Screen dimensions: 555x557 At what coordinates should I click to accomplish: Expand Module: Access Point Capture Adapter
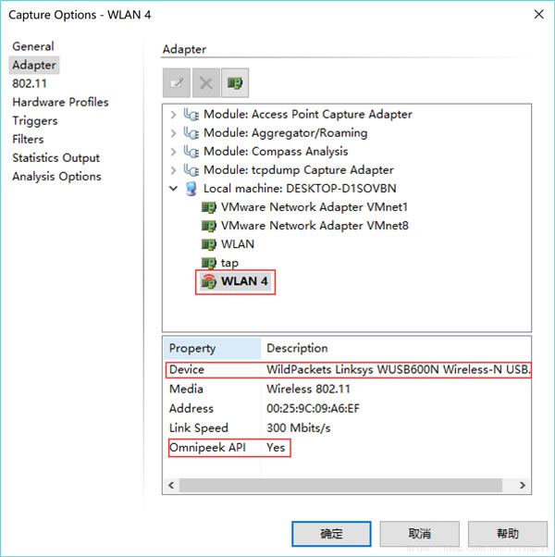pyautogui.click(x=173, y=115)
